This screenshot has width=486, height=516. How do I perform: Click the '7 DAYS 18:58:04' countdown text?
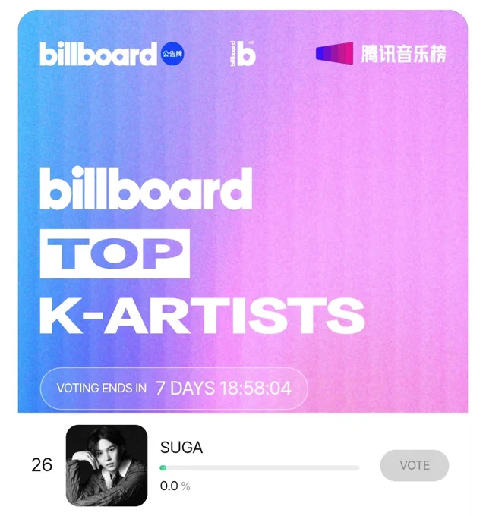pyautogui.click(x=223, y=389)
